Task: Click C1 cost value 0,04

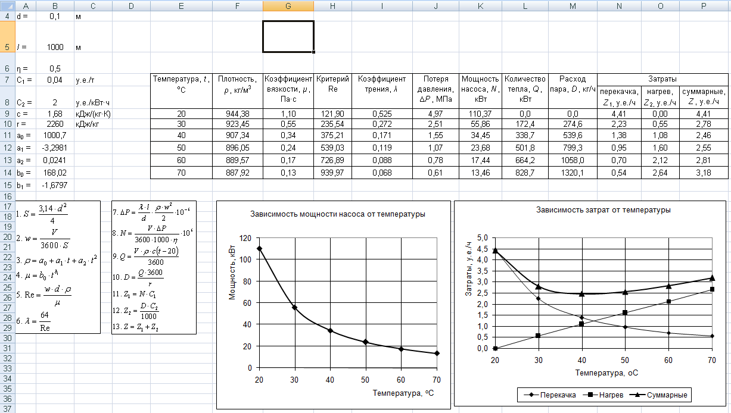Action: pos(54,80)
